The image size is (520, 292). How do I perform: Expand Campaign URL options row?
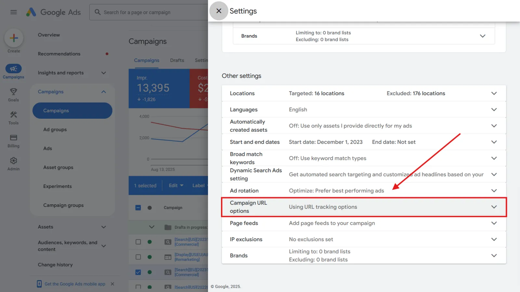point(364,207)
